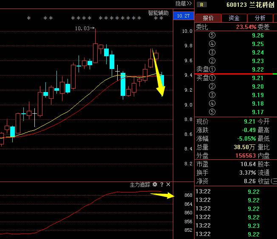Open the 主力追踪 settings gear

(155, 184)
